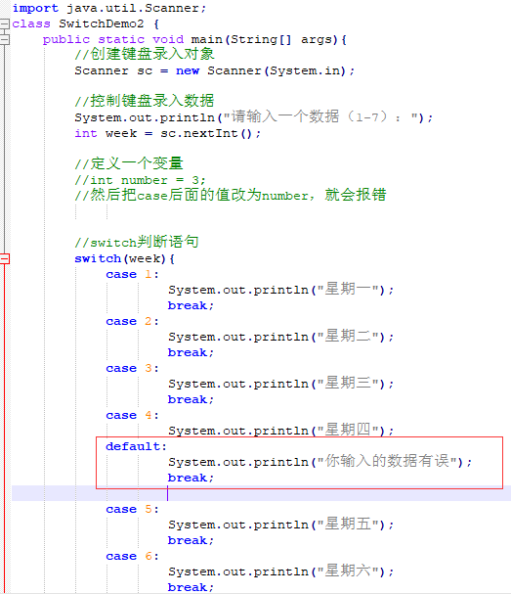Click the 'case 1:' label
This screenshot has width=511, height=594.
132,274
